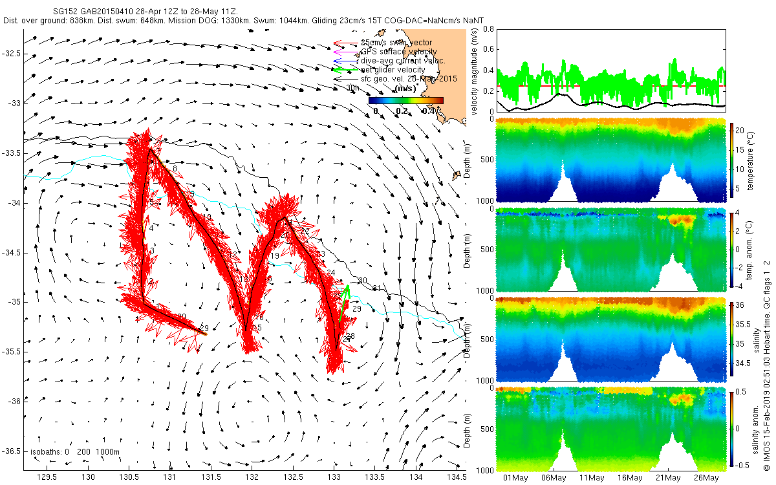The width and height of the screenshot is (776, 485).
Task: Click the '0.8' velocity magnitude tick label
Action: (488, 28)
